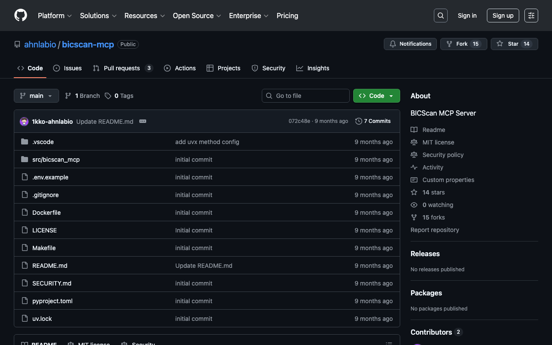
Task: Click the appearance settings icon in header
Action: (x=531, y=16)
